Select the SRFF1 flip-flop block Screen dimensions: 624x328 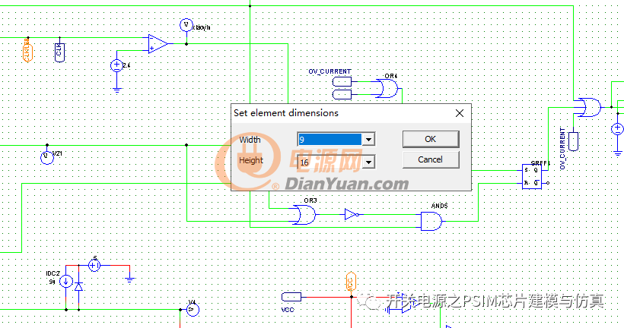pyautogui.click(x=532, y=176)
